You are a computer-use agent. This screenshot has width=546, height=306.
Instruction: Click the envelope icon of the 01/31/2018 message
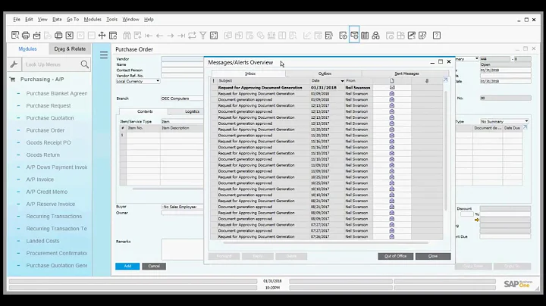click(x=392, y=87)
